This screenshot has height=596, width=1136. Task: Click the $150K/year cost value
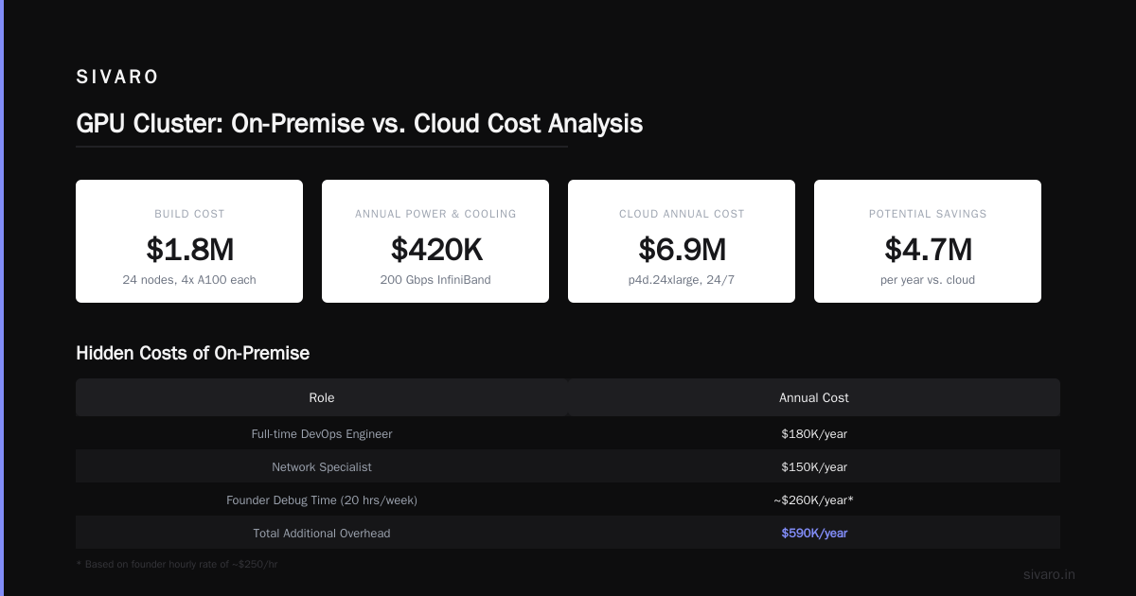click(x=814, y=466)
